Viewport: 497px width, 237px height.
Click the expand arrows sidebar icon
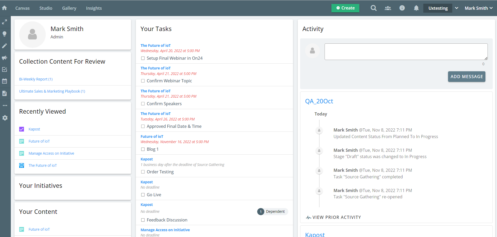(4, 22)
